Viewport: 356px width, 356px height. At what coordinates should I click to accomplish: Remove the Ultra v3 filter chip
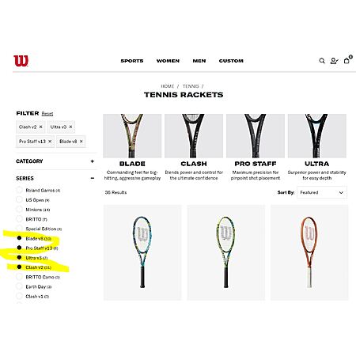70,127
